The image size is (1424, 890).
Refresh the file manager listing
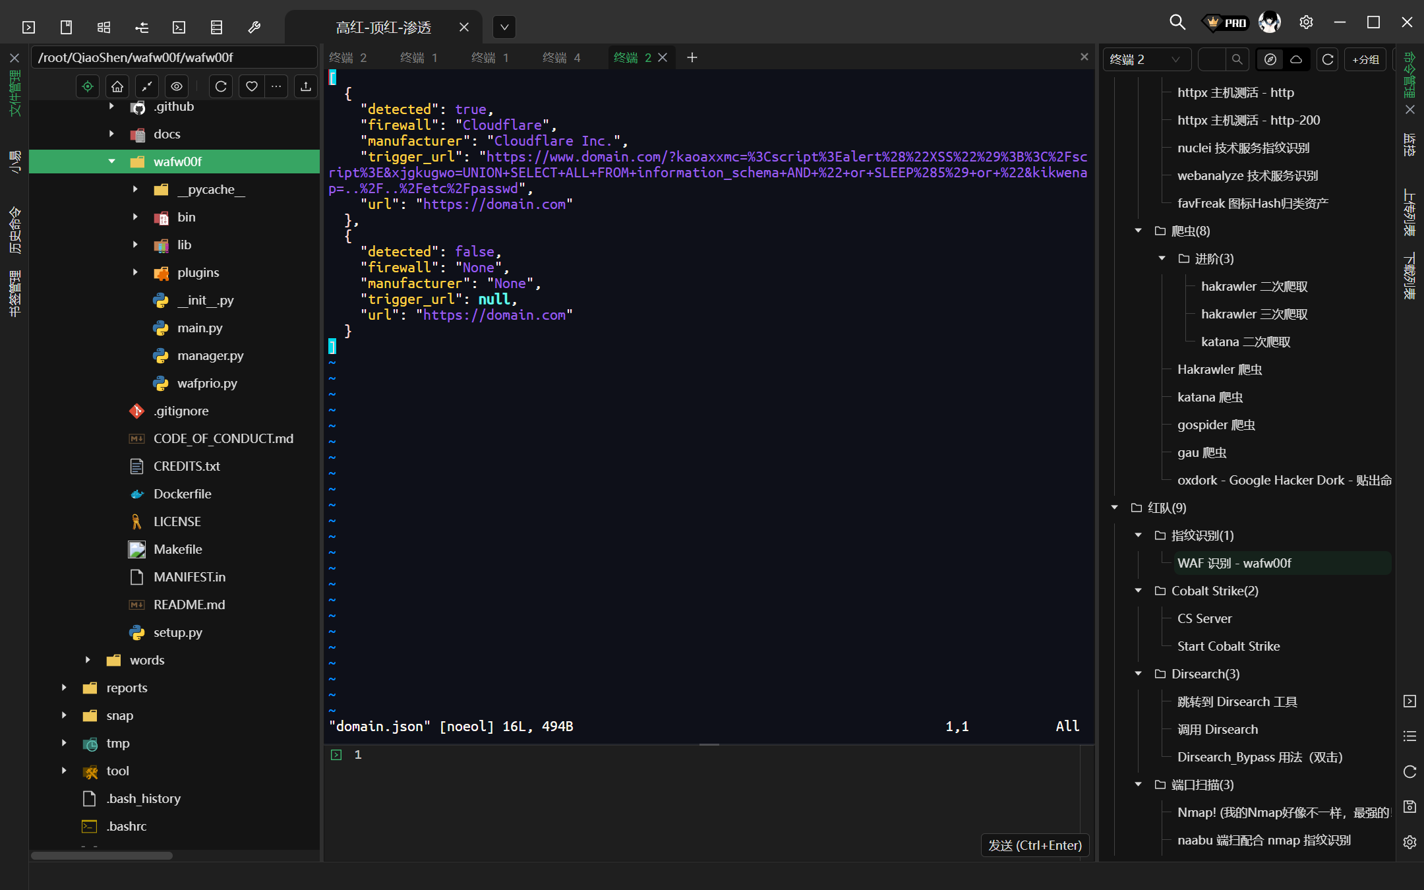(221, 86)
